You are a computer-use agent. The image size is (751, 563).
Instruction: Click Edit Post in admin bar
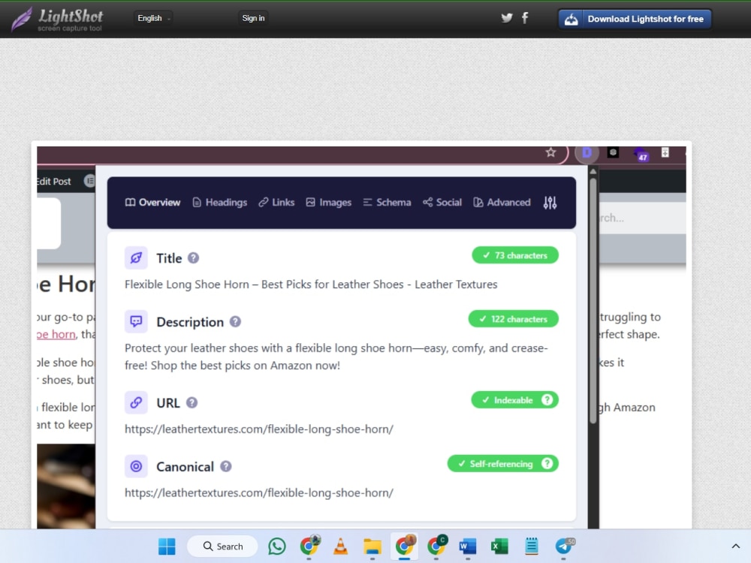(53, 182)
